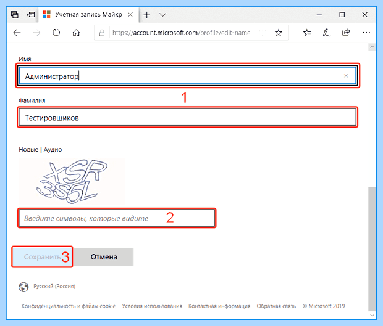Switch to reading view icon
383x326 pixels.
click(x=263, y=33)
